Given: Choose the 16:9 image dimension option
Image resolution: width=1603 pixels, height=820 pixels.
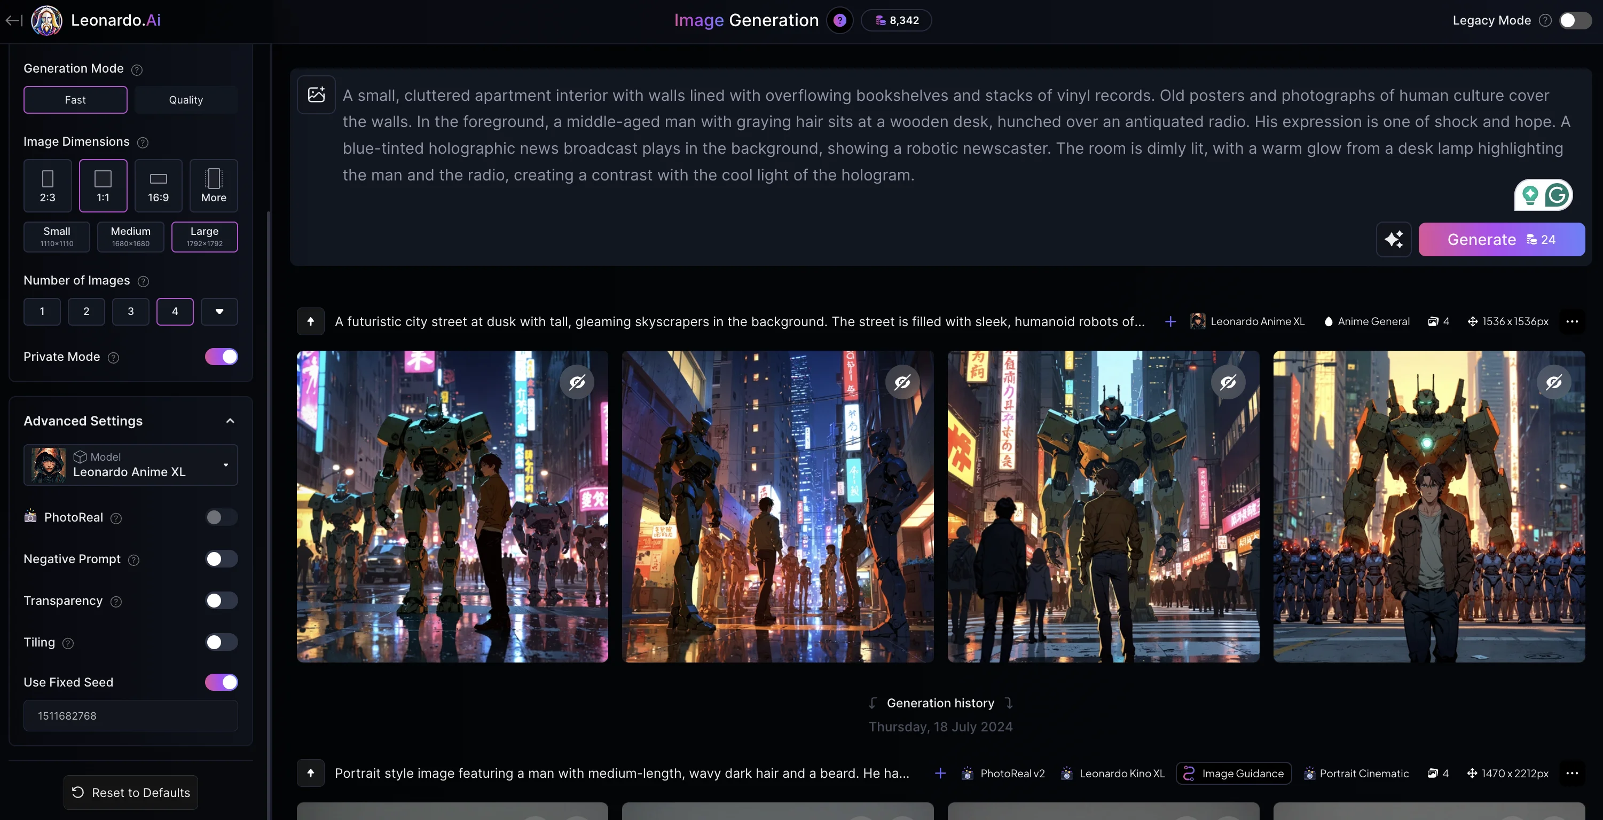Looking at the screenshot, I should 158,185.
